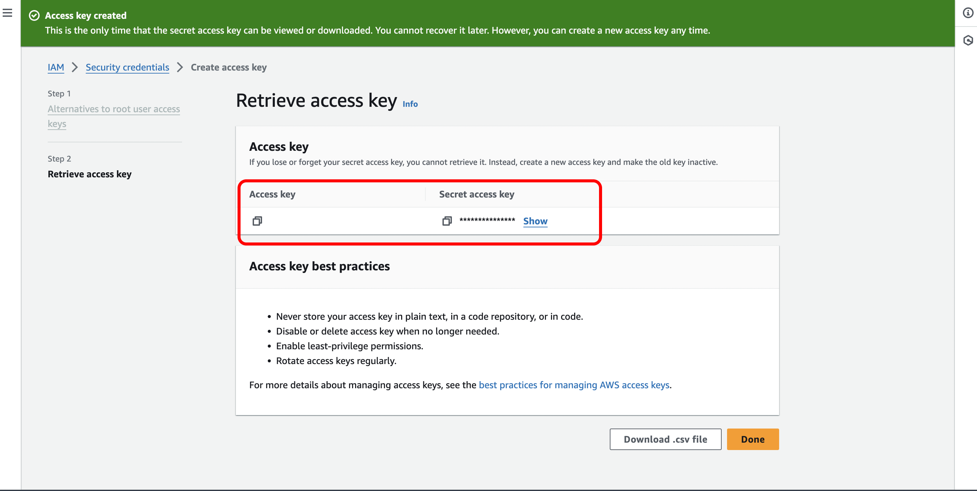Image resolution: width=977 pixels, height=491 pixels.
Task: Click the Create access key breadcrumb
Action: coord(228,68)
